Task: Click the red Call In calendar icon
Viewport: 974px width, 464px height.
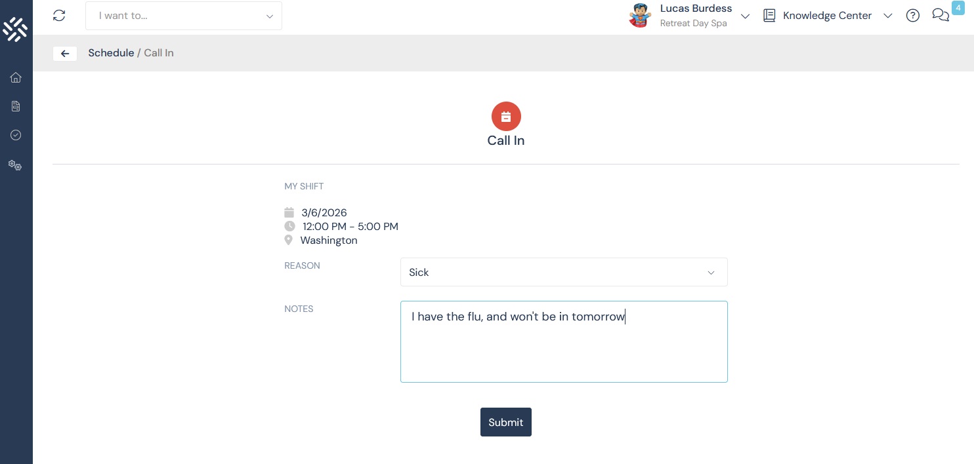Action: click(506, 117)
